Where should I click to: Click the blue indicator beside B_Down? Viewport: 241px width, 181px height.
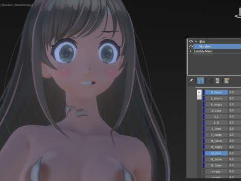[x=204, y=93]
